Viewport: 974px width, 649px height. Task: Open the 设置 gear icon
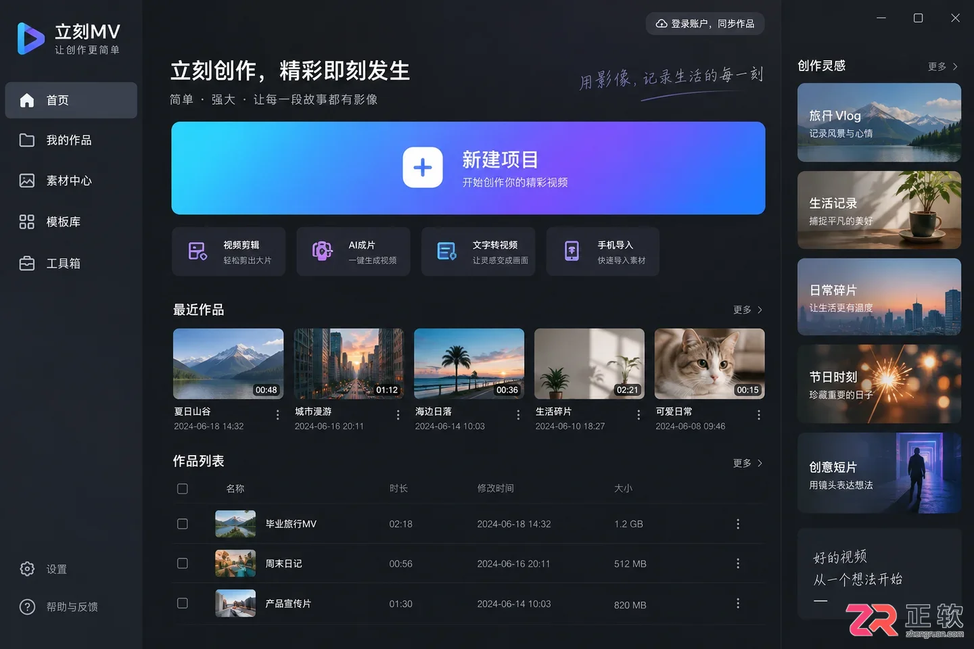[x=27, y=569]
